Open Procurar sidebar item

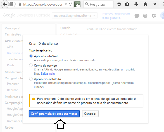tap(13, 84)
